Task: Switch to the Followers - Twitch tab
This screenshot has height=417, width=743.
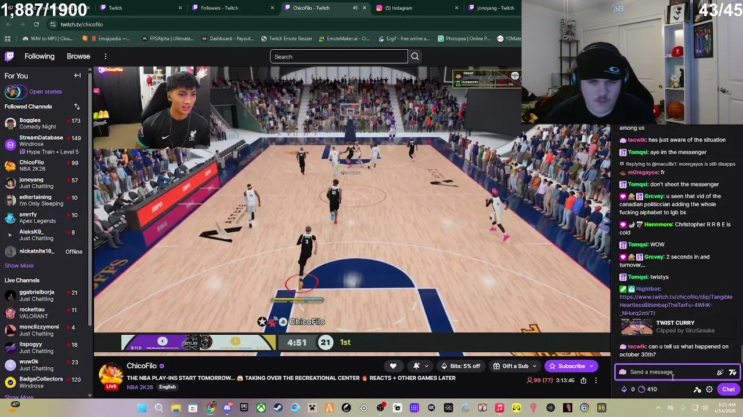Action: (x=232, y=8)
